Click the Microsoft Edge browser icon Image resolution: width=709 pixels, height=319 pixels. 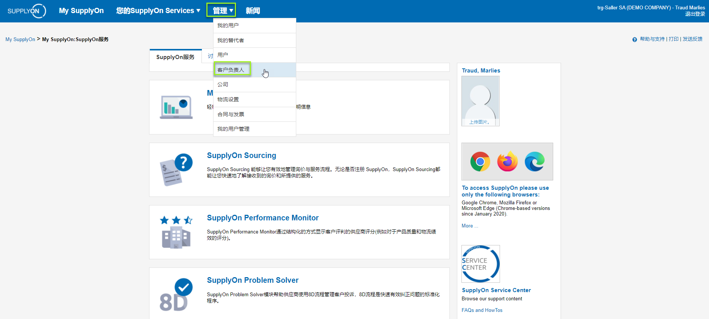[x=534, y=162]
